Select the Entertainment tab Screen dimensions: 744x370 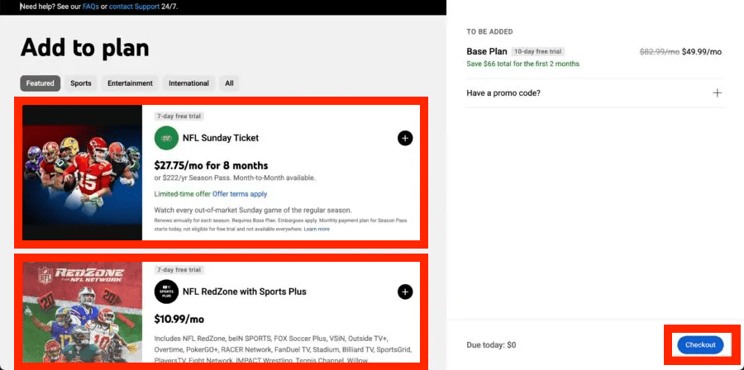point(130,83)
